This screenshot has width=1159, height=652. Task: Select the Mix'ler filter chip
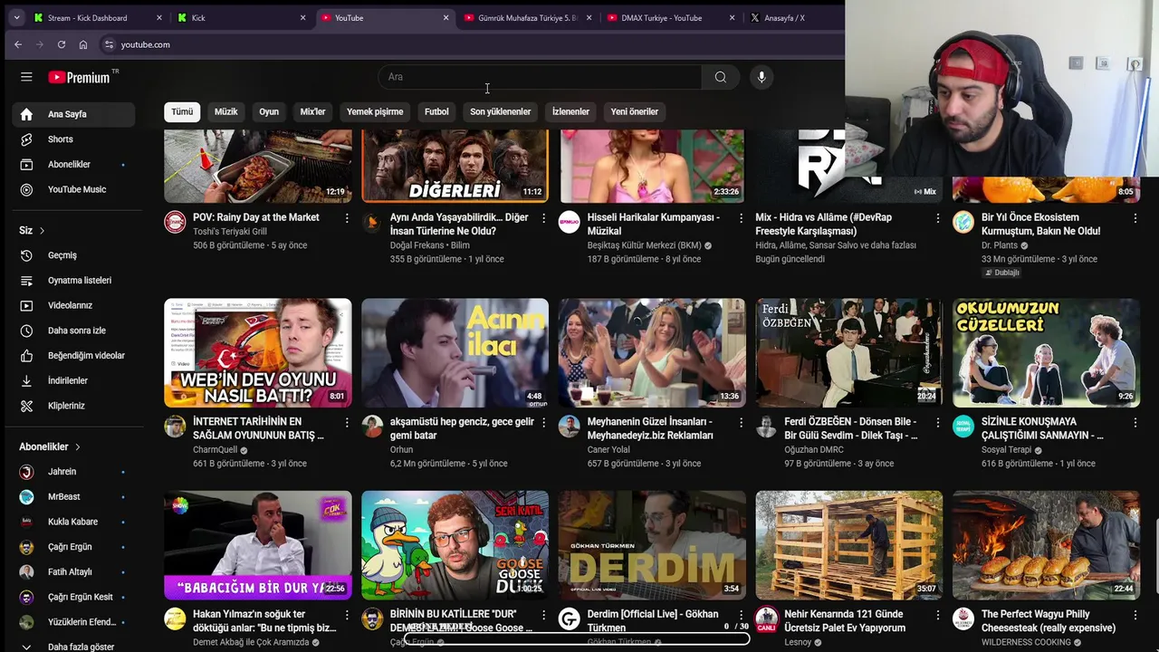(x=312, y=111)
